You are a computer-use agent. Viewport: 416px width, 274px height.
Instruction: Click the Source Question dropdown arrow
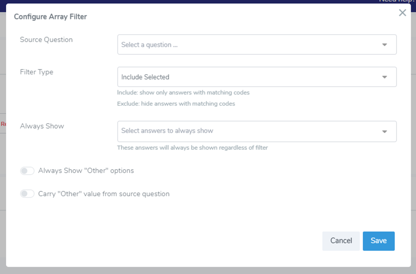(x=385, y=45)
